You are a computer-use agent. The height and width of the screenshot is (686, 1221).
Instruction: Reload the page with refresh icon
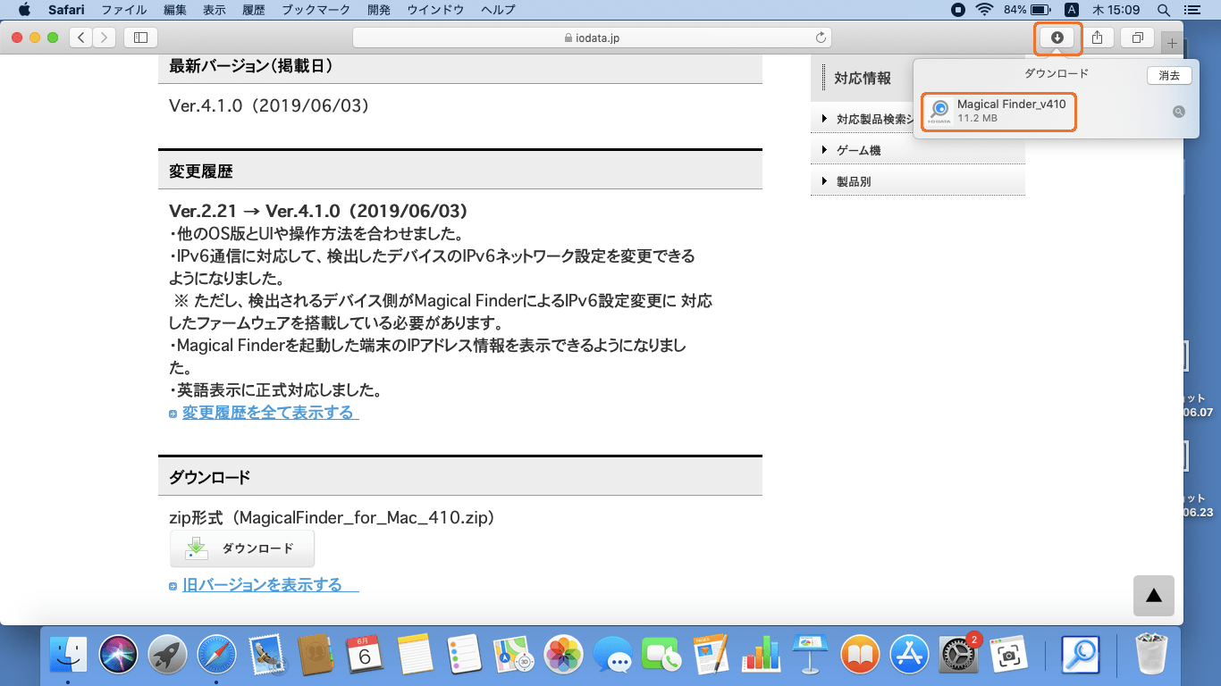coord(821,38)
